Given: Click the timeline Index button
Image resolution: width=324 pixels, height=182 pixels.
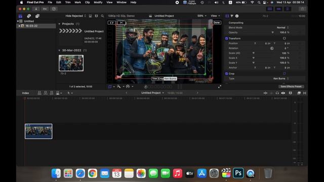Looking at the screenshot, I should 26,93.
